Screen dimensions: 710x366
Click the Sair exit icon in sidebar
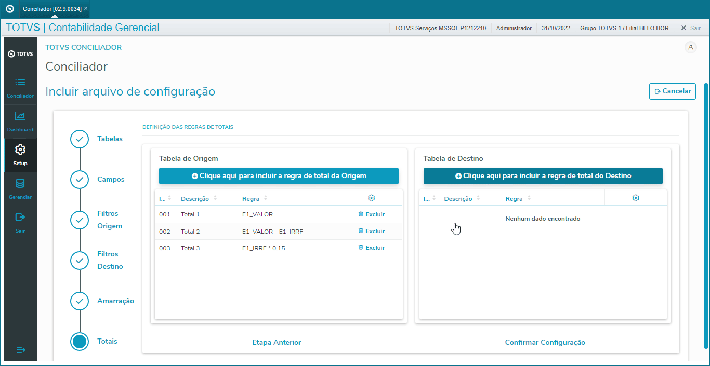(x=20, y=217)
